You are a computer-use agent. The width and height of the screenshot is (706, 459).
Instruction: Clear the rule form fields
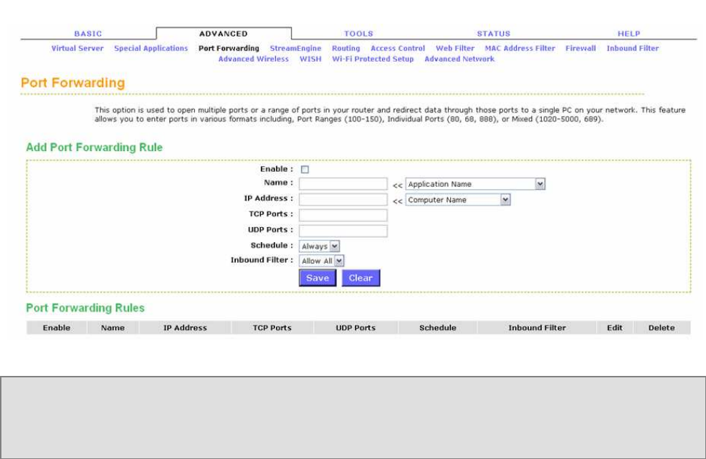click(x=361, y=278)
